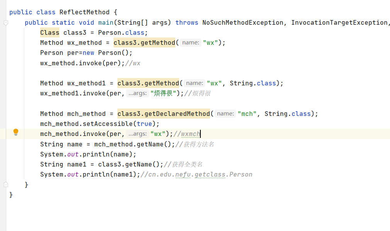Click the cn.edu.nefu.getclass.Person comment
The height and width of the screenshot is (231, 390).
pyautogui.click(x=197, y=175)
